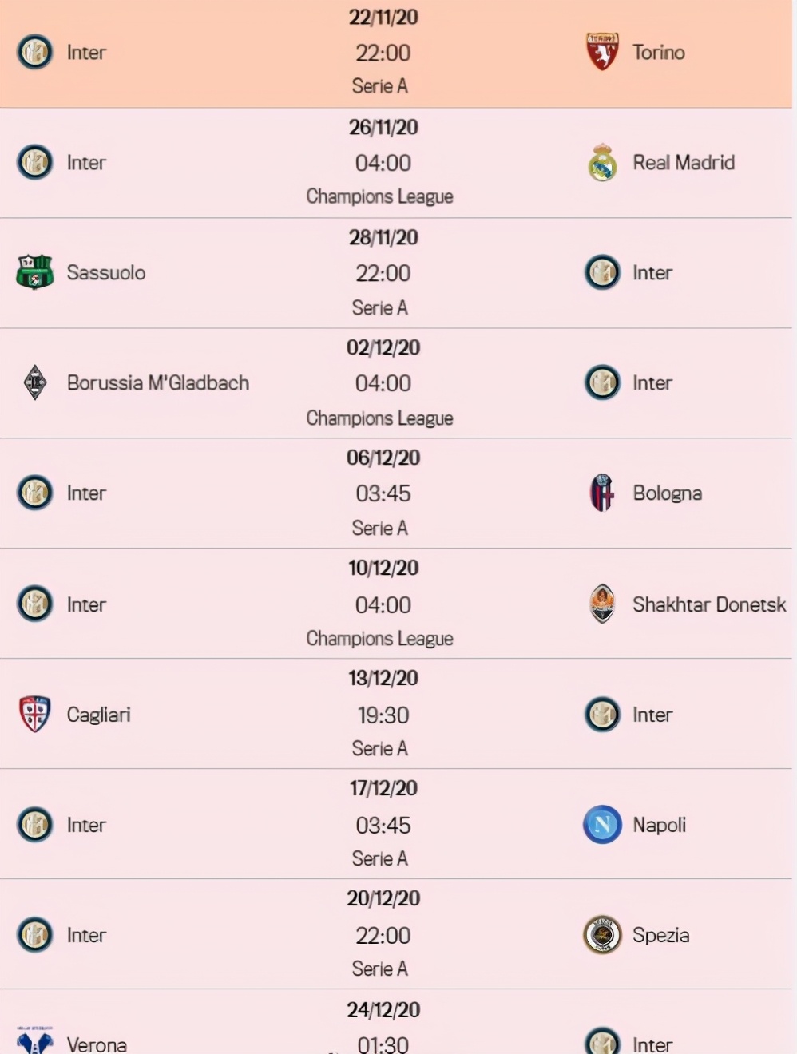
Task: Select the Verona team badge
Action: tap(34, 1041)
